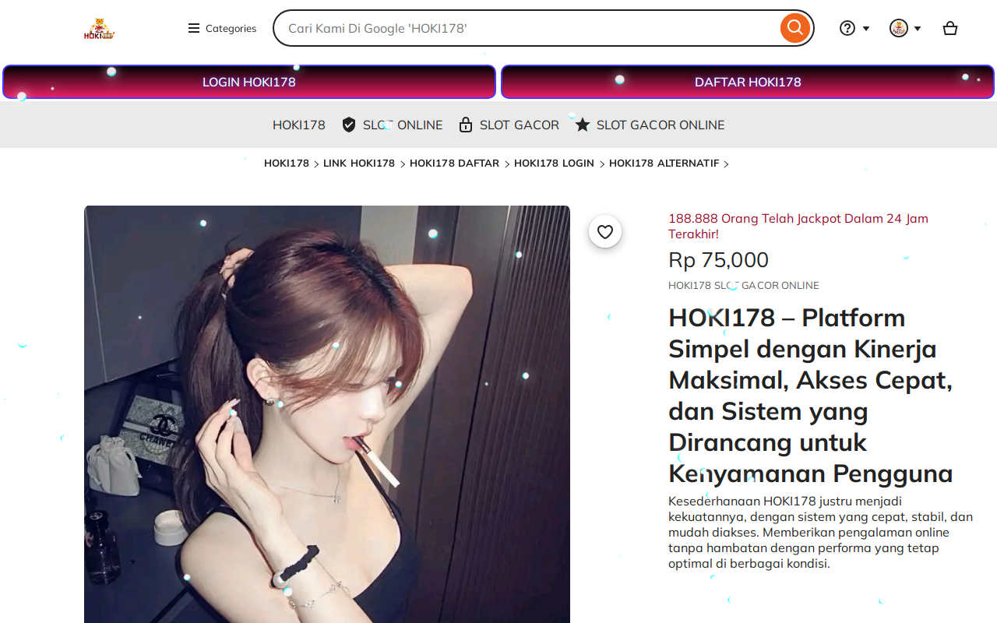Click the orange search magnifier button
This screenshot has height=623, width=997.
(794, 28)
